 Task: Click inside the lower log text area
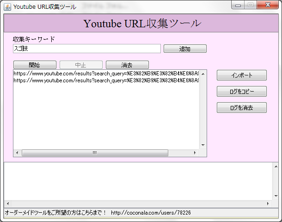[x=138, y=181]
